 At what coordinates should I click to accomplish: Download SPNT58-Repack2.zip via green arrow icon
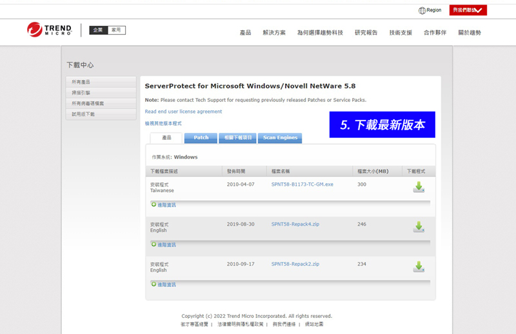[419, 266]
